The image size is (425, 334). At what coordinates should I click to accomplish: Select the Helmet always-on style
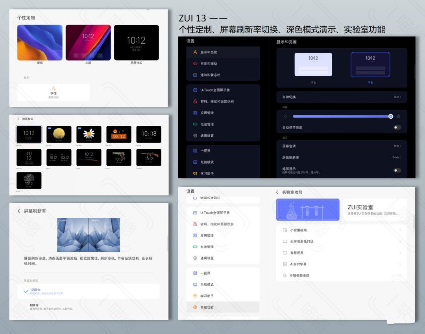coord(29,180)
